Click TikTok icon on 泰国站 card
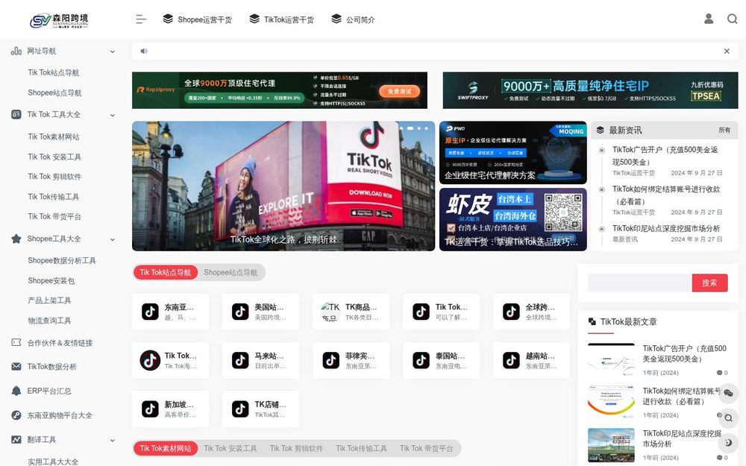746x466 pixels. click(x=421, y=360)
